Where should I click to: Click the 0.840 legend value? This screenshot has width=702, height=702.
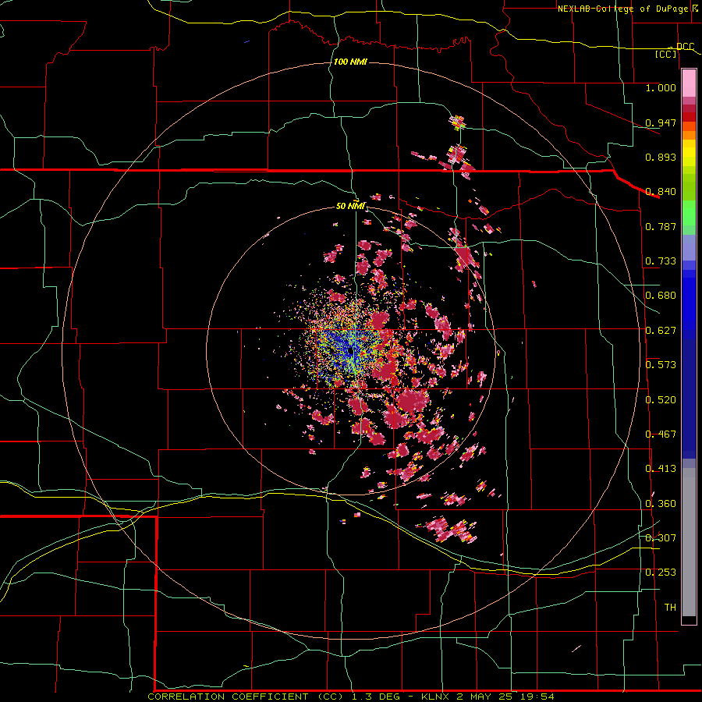pos(661,192)
